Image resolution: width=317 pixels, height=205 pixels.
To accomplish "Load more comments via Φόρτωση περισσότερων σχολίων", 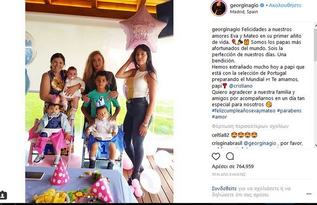I will pyautogui.click(x=251, y=126).
